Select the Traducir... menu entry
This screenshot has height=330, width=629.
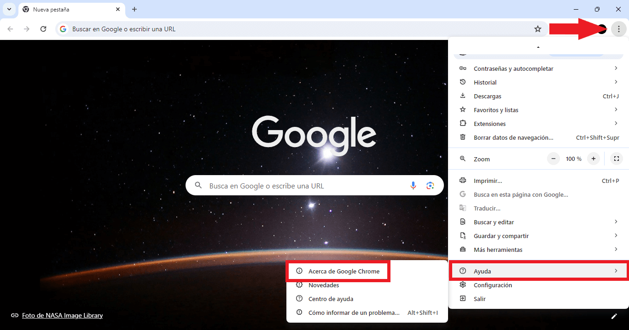(538, 208)
